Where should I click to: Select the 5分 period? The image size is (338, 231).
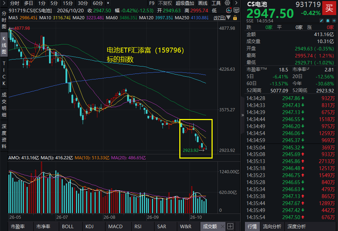(x=54, y=3)
